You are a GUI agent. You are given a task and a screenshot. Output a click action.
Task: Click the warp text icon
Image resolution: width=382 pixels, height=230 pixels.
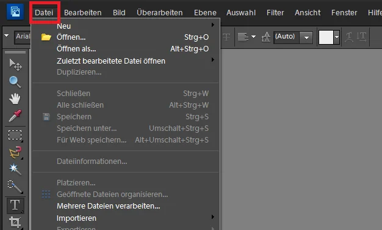349,37
